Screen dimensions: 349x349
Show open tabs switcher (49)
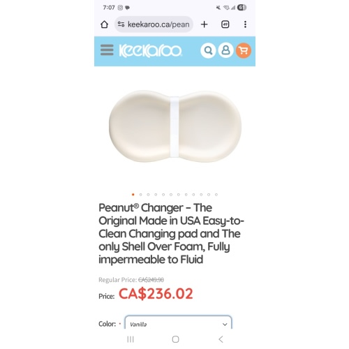(x=225, y=24)
